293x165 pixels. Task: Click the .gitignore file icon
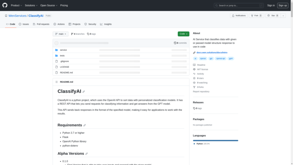(56, 61)
